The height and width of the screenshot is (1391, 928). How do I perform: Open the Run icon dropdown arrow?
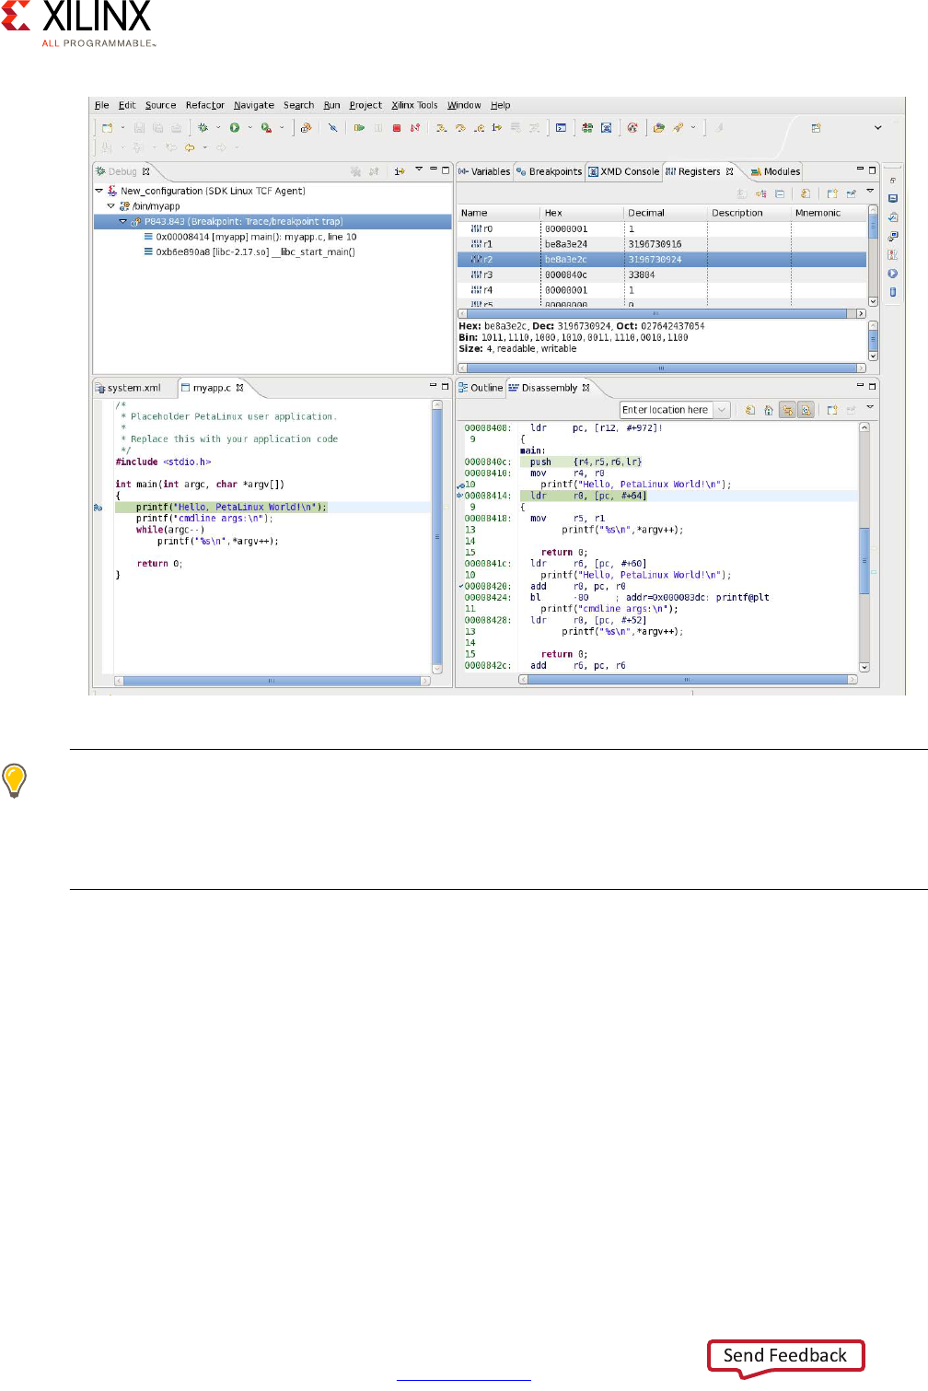click(x=249, y=128)
